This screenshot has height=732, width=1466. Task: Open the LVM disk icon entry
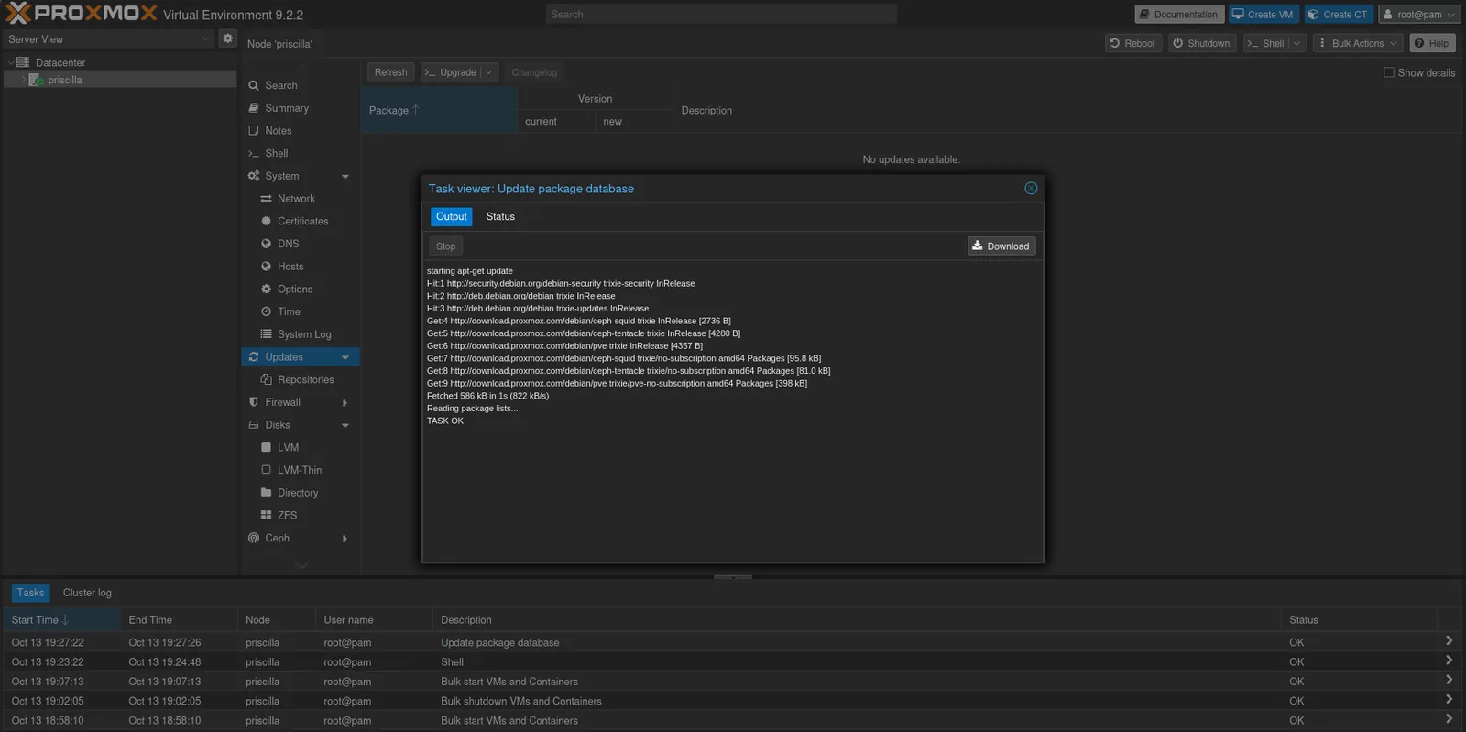(x=267, y=447)
